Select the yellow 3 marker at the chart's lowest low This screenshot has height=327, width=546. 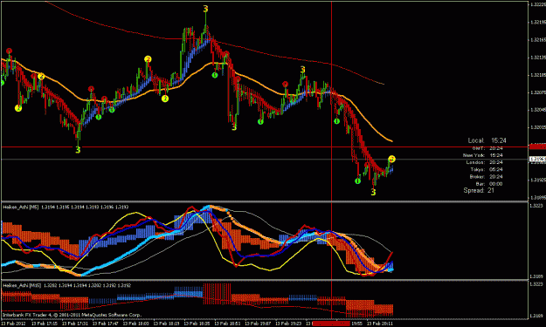pos(373,192)
